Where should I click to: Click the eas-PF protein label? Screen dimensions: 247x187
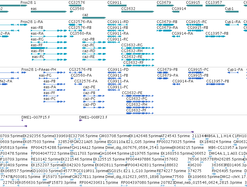point(49,93)
